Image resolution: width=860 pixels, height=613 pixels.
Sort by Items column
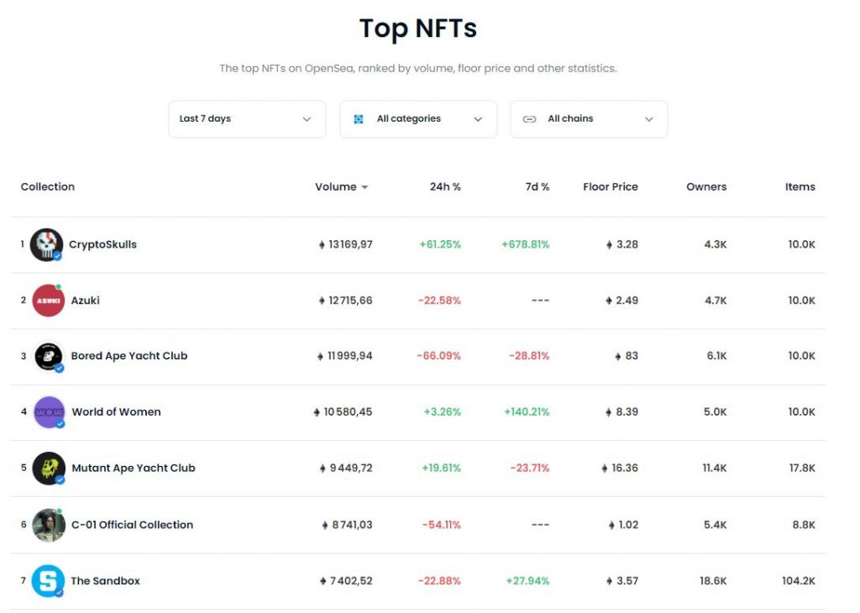coord(800,187)
